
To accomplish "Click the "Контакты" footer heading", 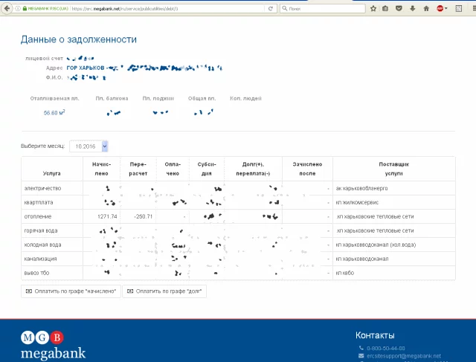I will [375, 335].
